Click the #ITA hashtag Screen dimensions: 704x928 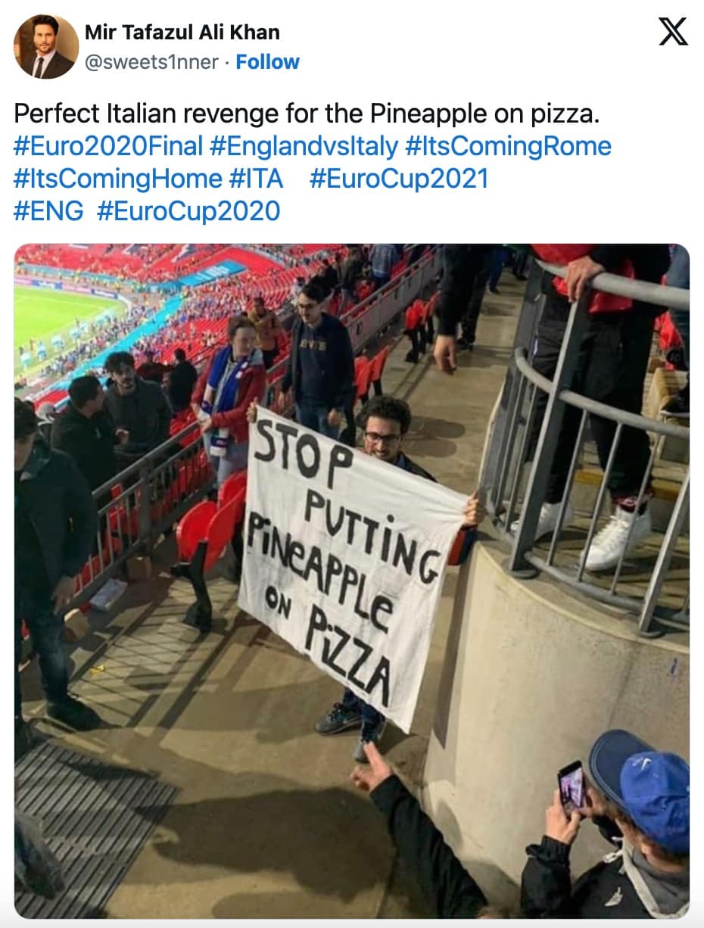click(255, 179)
